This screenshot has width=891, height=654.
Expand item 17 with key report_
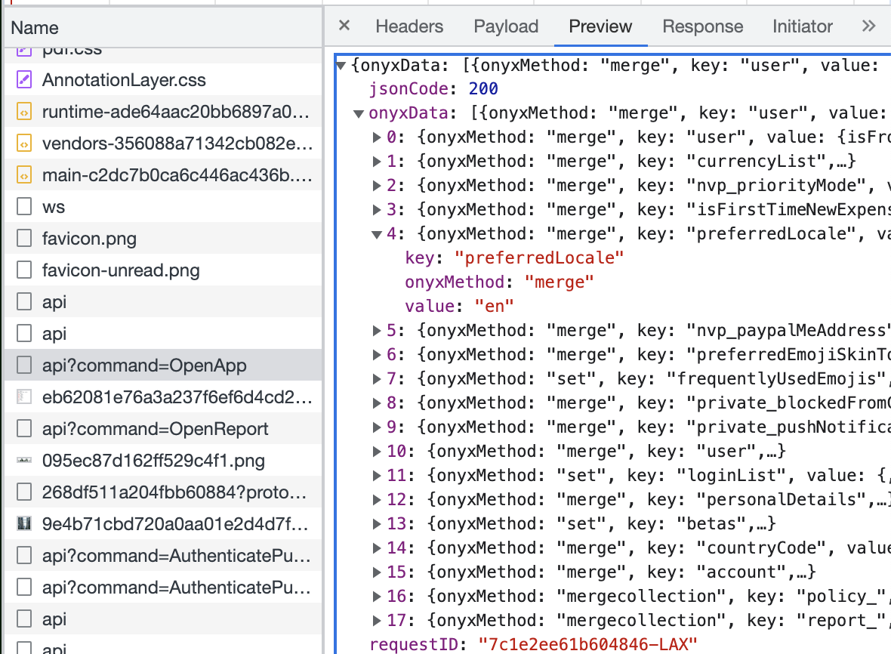click(x=376, y=620)
